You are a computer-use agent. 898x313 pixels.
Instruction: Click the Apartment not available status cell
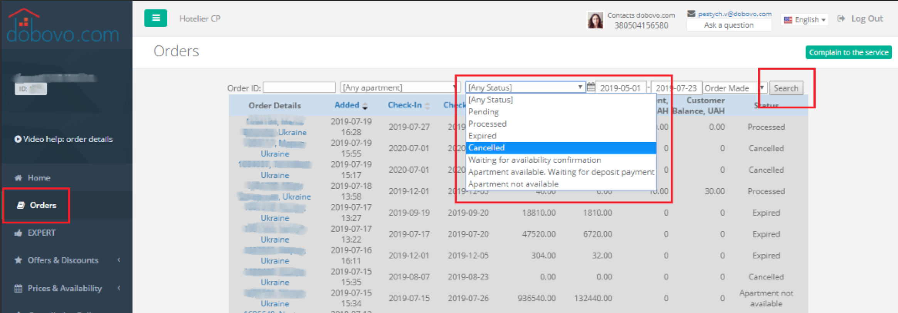766,298
